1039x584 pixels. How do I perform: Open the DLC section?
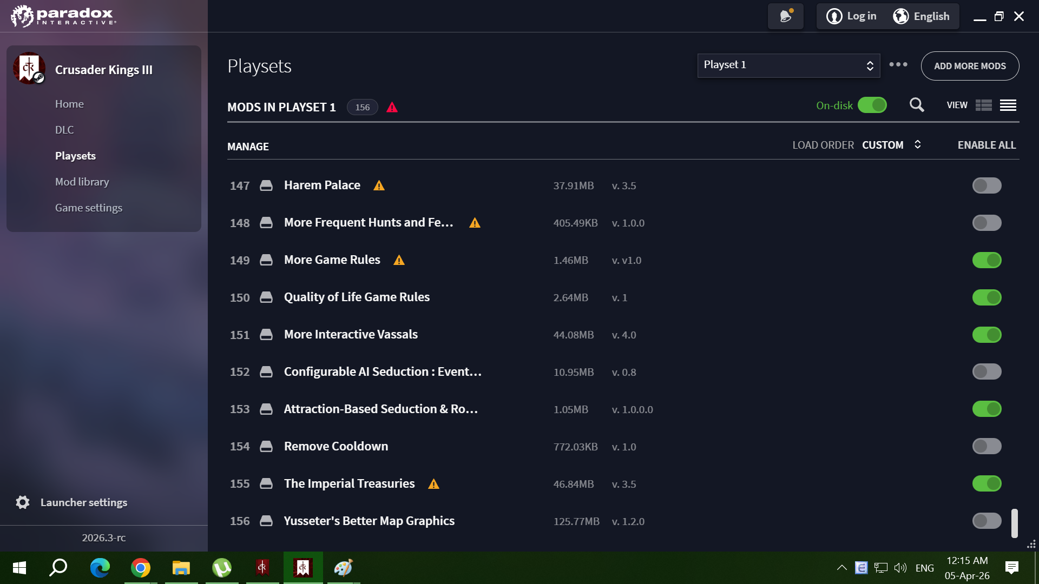[64, 130]
